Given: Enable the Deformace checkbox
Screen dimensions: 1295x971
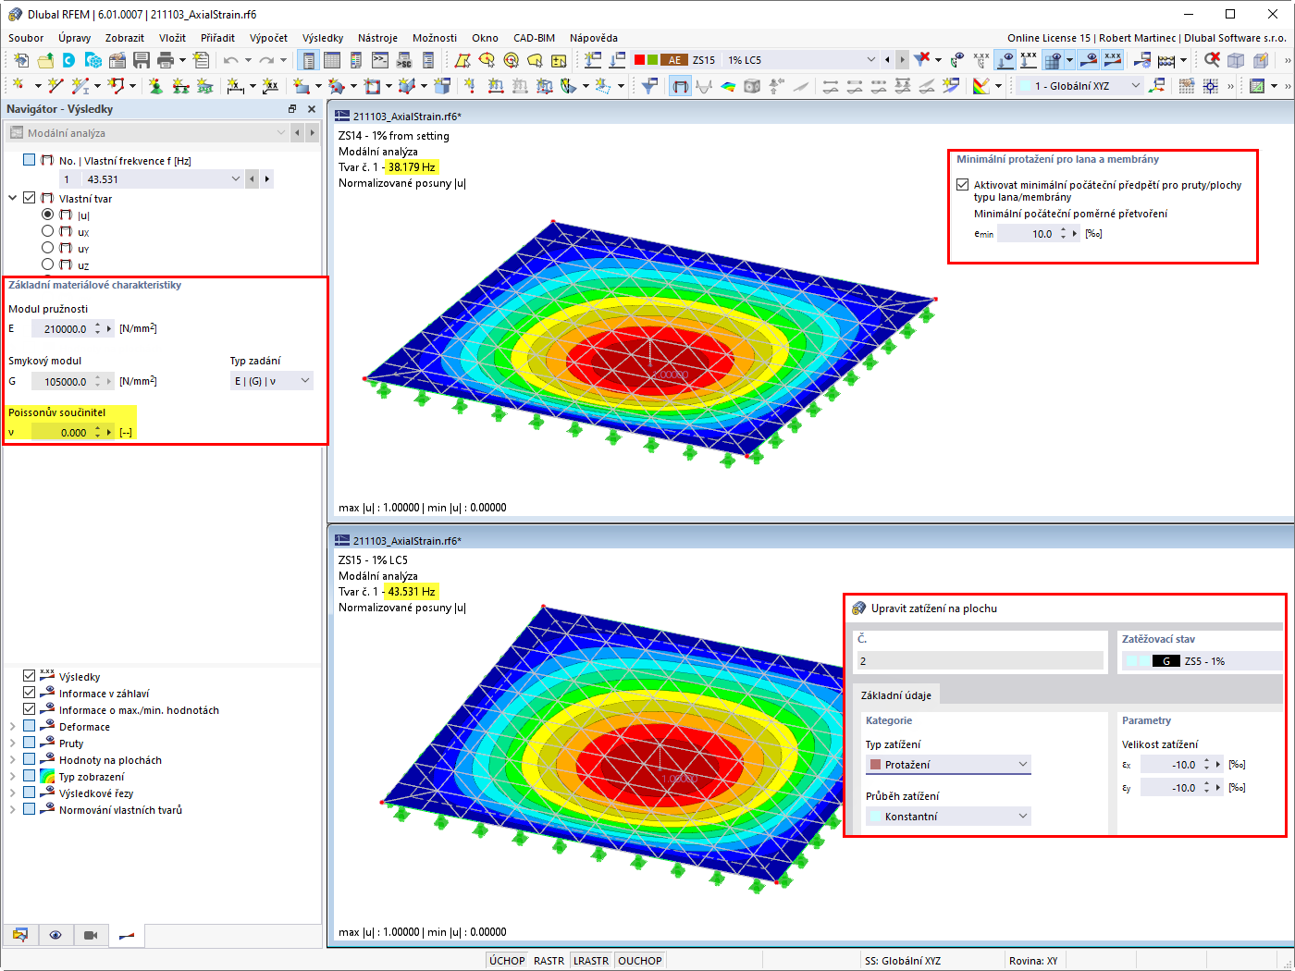Looking at the screenshot, I should coord(30,726).
